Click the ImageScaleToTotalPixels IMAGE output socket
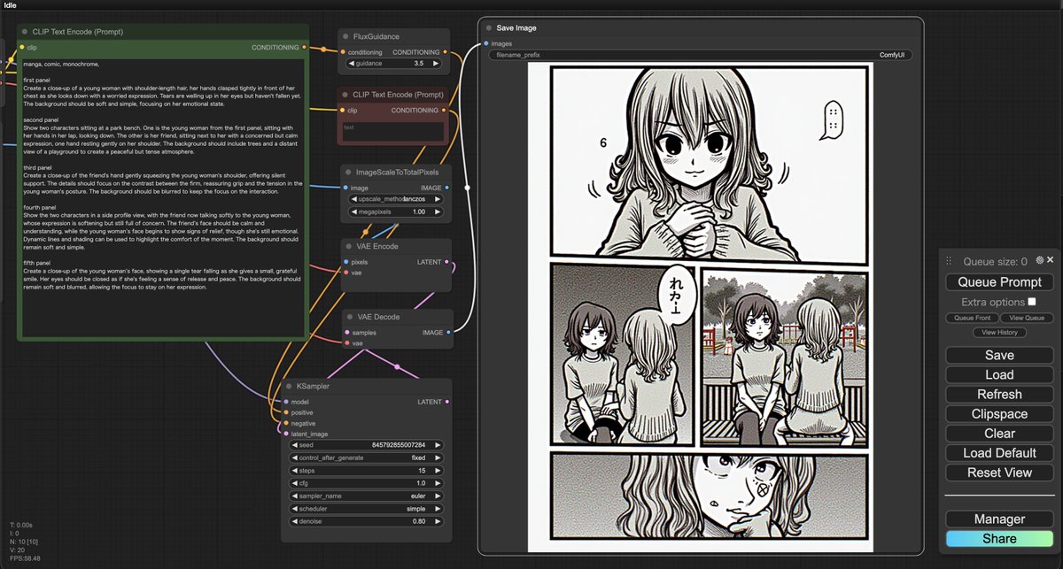1063x569 pixels. [x=446, y=188]
